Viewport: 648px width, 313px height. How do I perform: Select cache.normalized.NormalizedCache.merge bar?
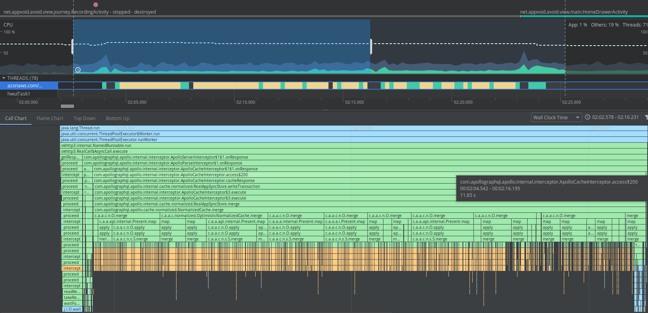click(x=370, y=210)
